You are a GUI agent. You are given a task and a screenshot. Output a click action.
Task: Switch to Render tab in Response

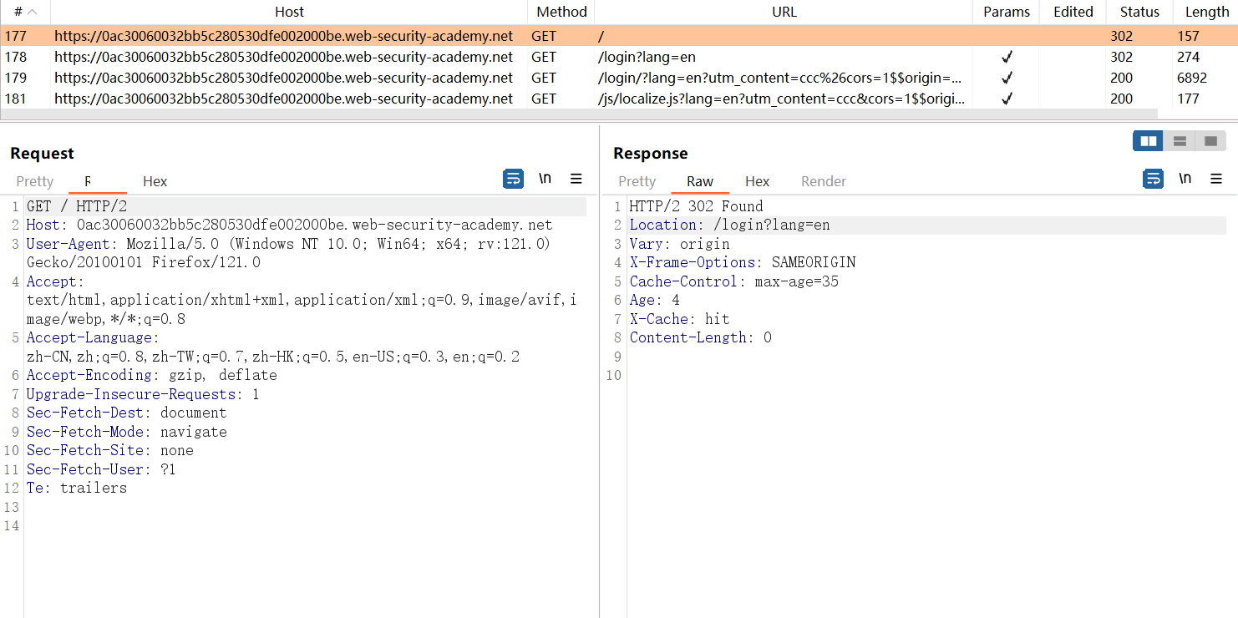tap(823, 181)
